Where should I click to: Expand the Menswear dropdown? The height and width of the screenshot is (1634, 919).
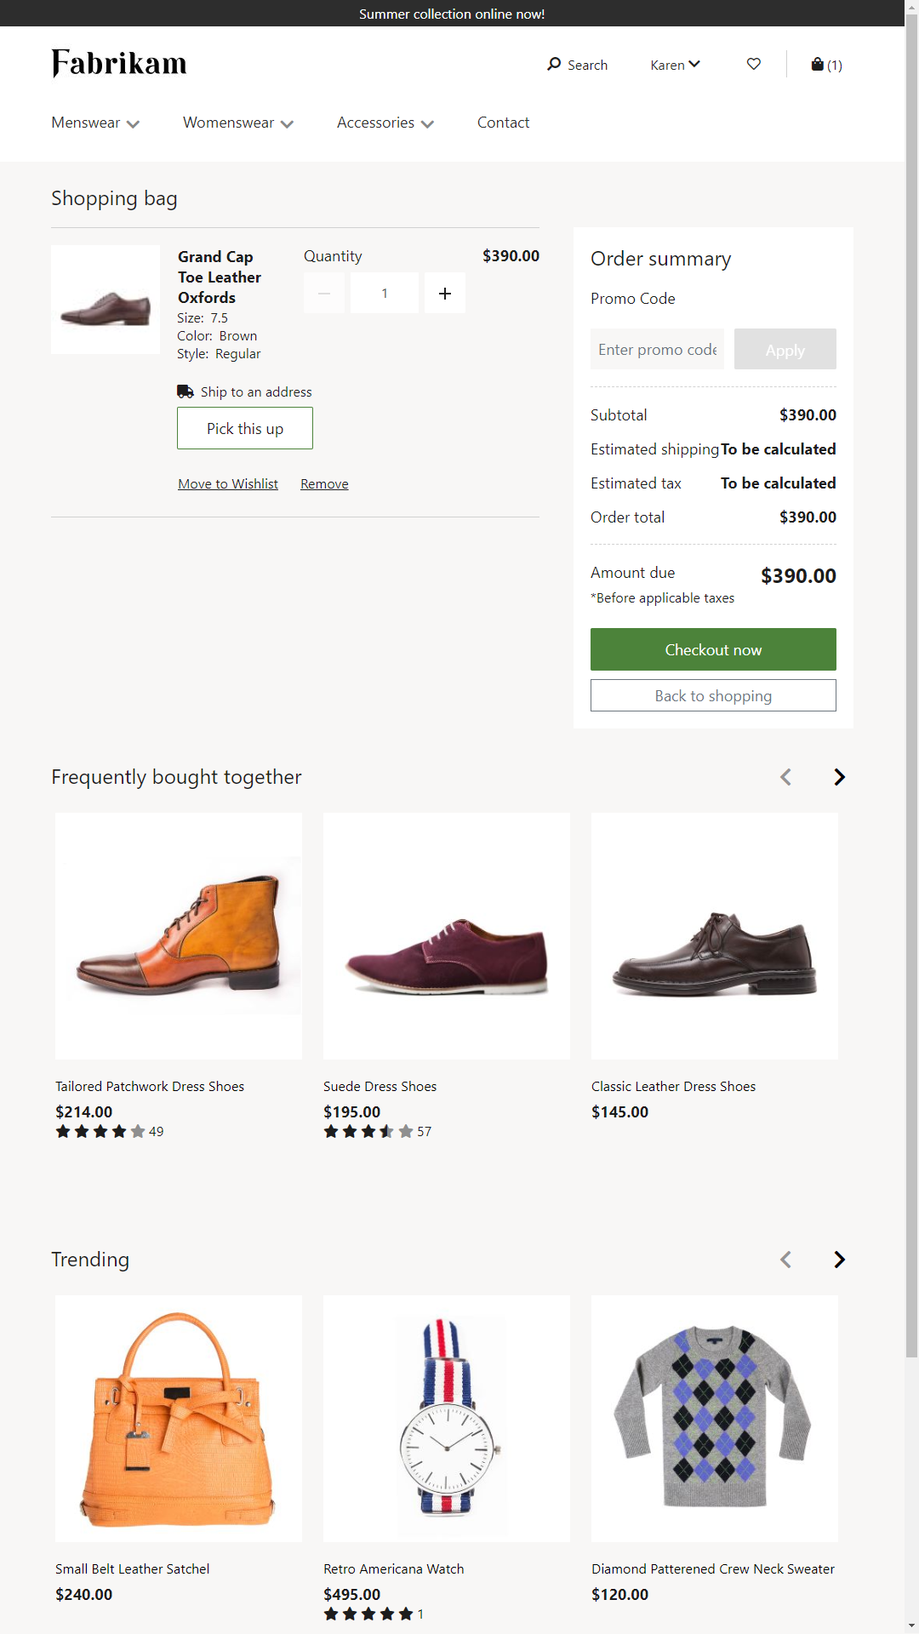pos(94,123)
